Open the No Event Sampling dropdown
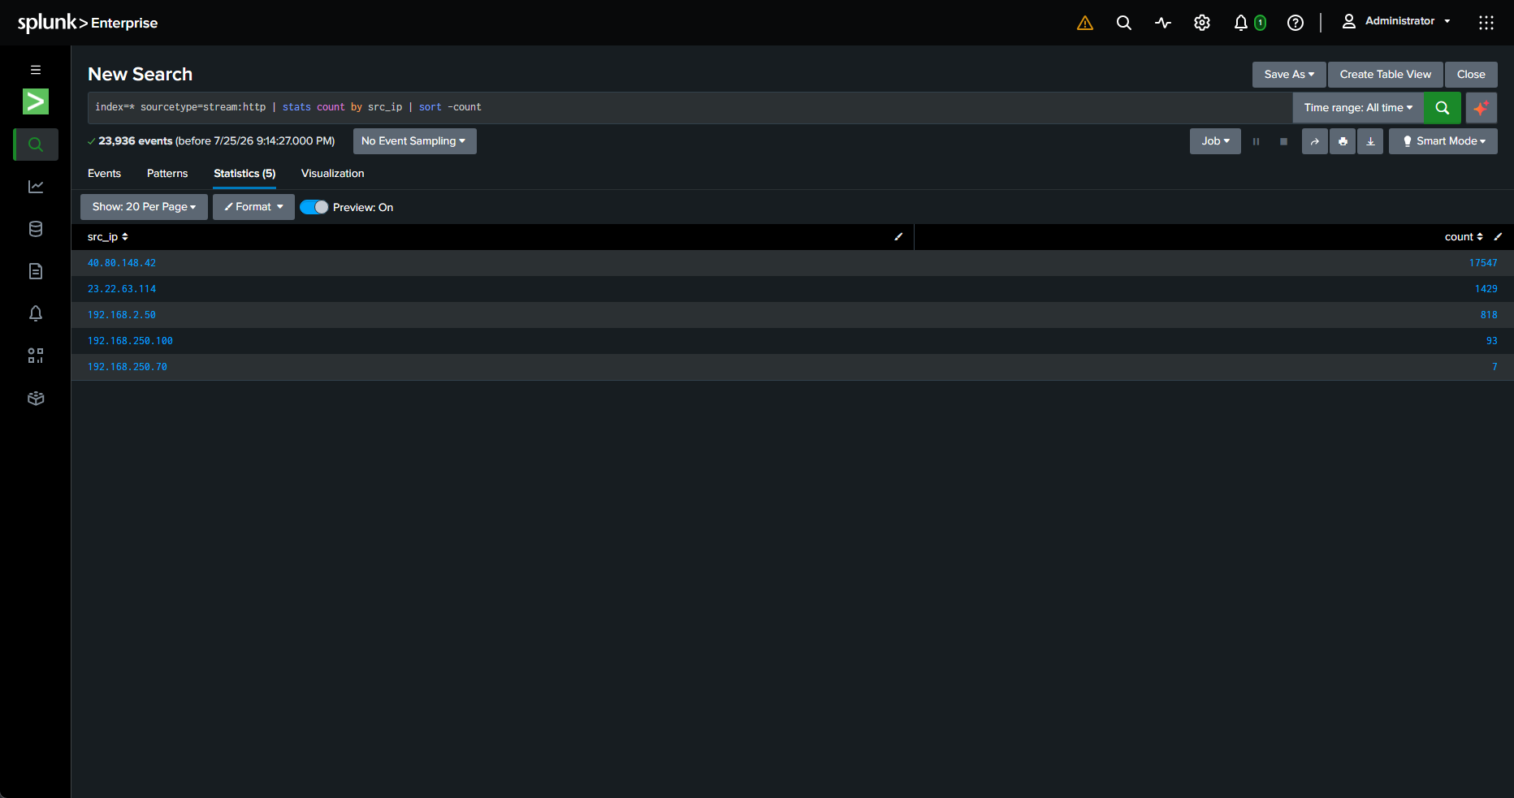This screenshot has height=798, width=1514. pos(414,141)
